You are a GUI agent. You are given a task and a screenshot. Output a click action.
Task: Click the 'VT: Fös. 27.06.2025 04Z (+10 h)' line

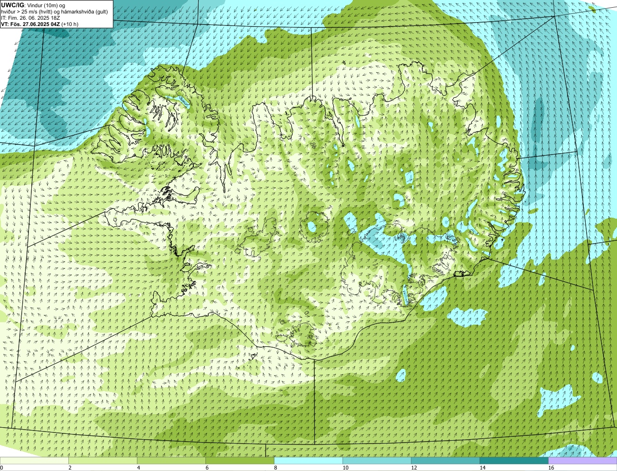(x=40, y=24)
